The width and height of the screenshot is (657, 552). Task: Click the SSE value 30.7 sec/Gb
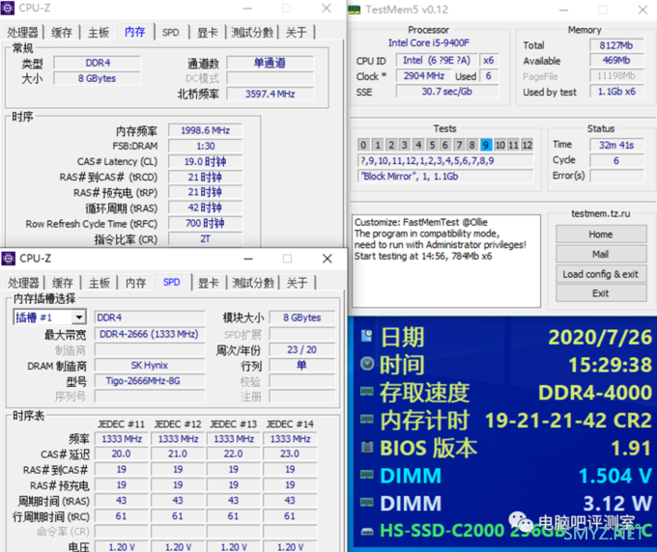tap(447, 92)
